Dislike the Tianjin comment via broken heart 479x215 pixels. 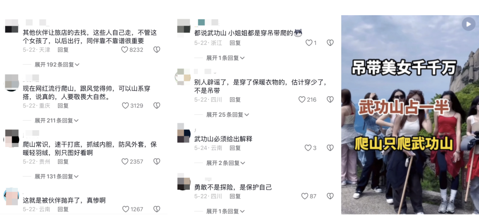click(x=157, y=50)
